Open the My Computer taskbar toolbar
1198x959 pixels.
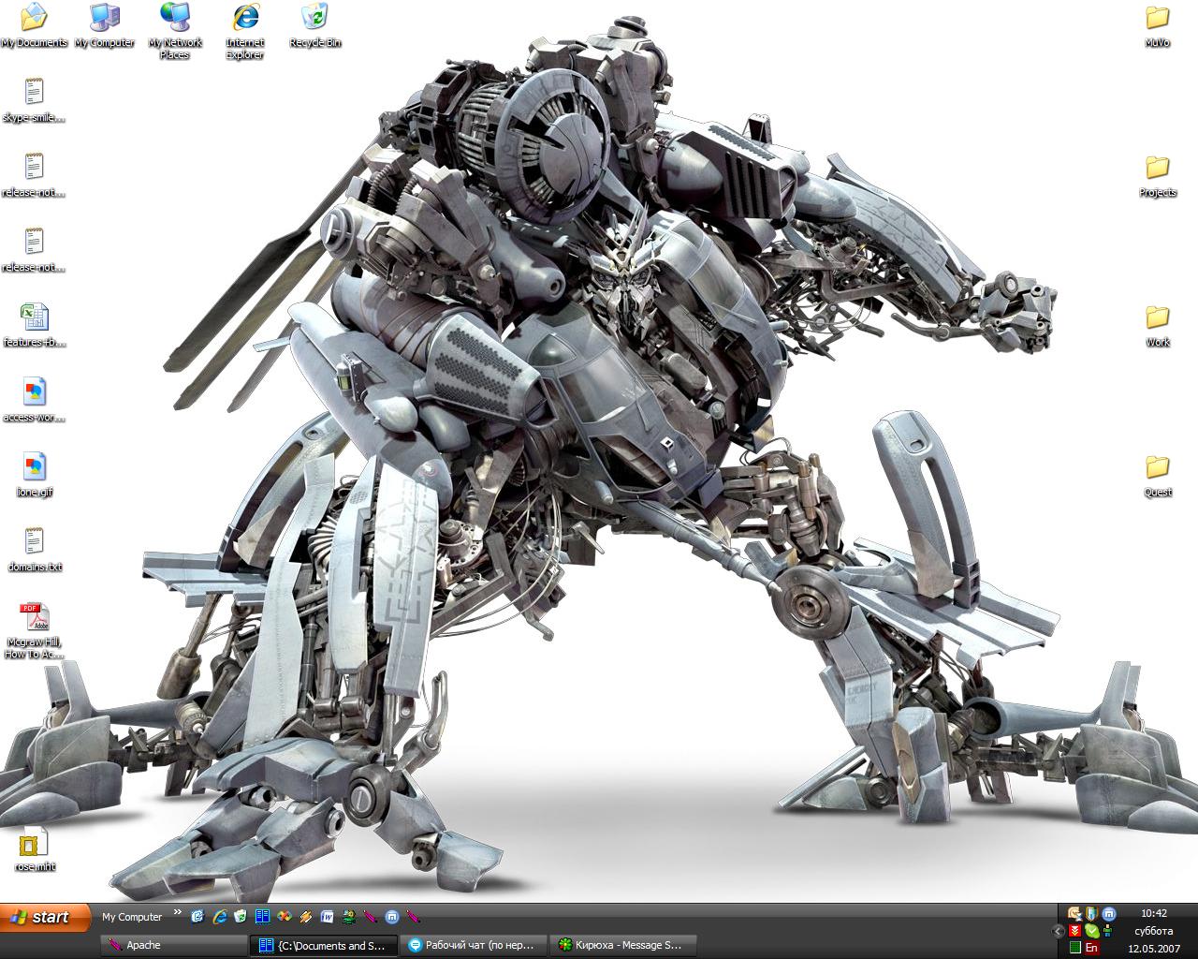click(132, 917)
